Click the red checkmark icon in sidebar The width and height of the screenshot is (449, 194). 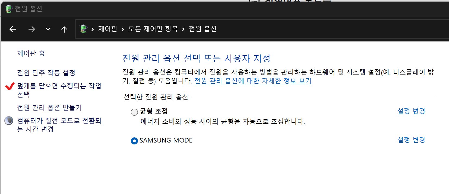click(10, 86)
